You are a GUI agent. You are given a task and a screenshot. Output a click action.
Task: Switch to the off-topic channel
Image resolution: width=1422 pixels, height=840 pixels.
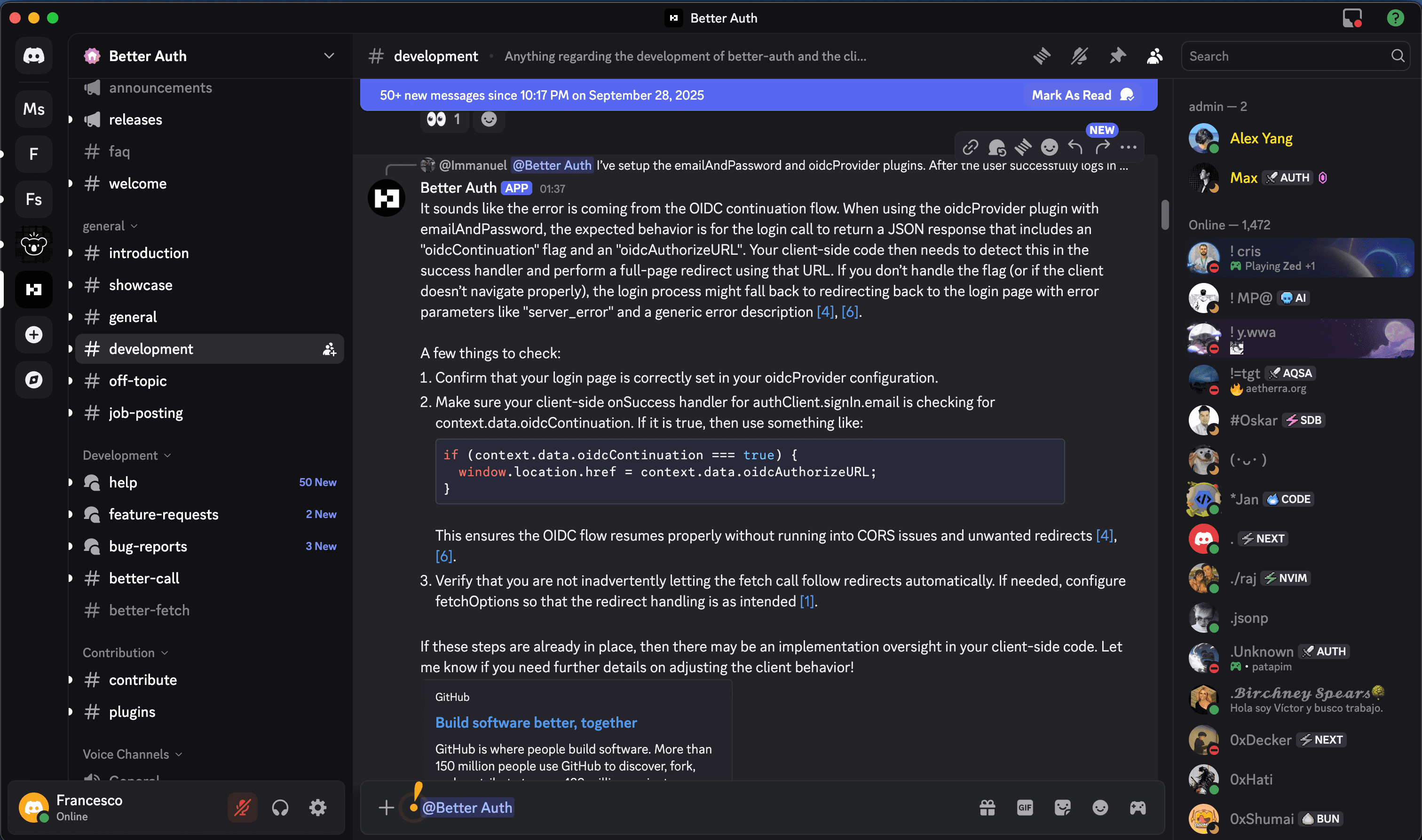coord(138,381)
